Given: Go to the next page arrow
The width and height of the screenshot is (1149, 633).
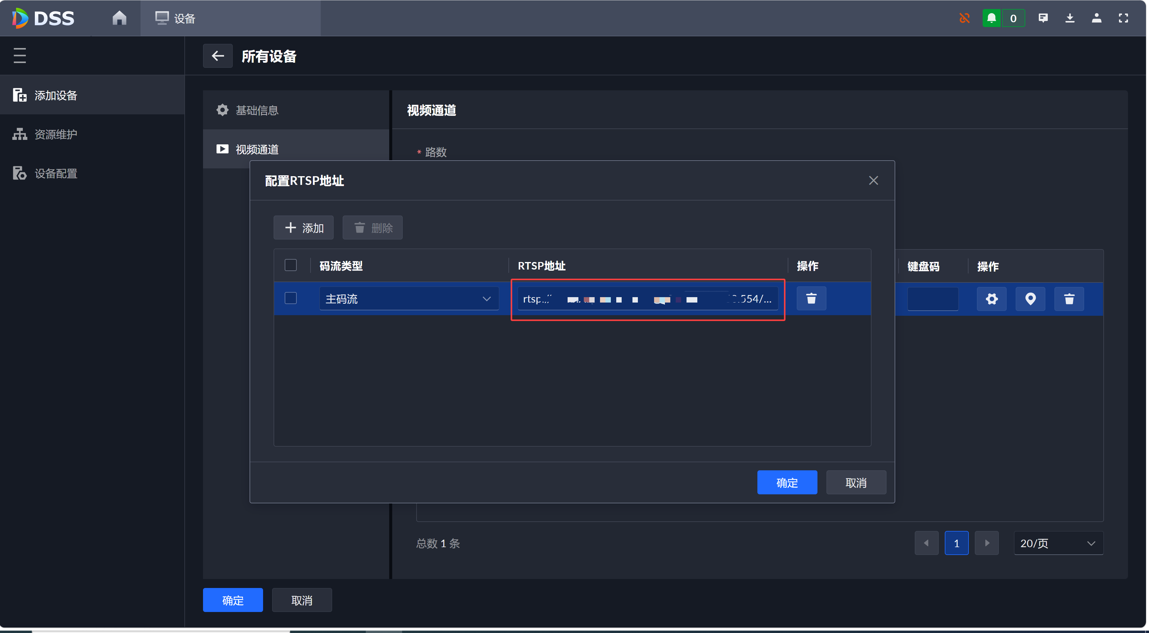Looking at the screenshot, I should click(987, 543).
